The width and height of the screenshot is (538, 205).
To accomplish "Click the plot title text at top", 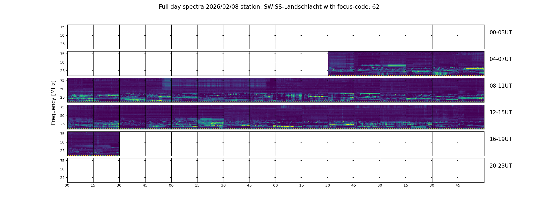I will coord(269,7).
